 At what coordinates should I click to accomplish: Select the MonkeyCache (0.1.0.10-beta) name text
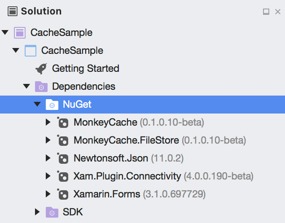point(105,122)
